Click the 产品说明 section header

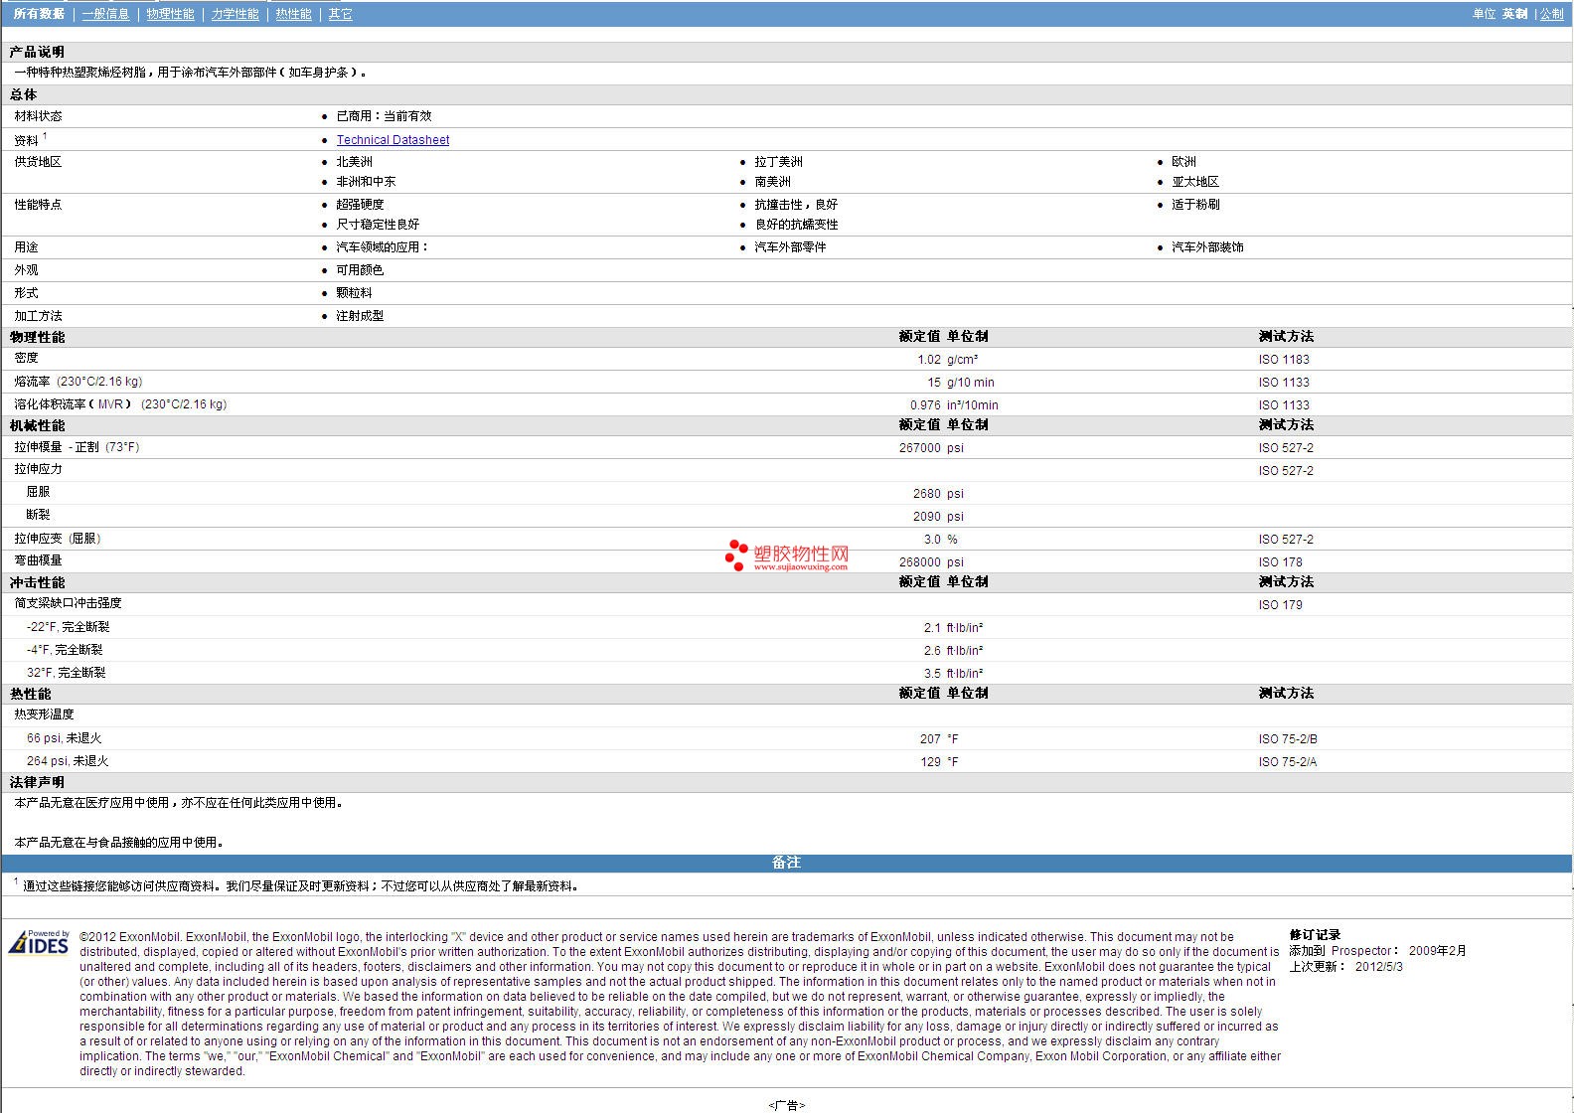pos(37,52)
